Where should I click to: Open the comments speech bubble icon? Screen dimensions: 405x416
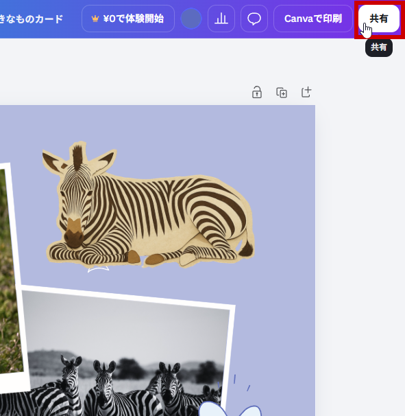[x=254, y=19]
